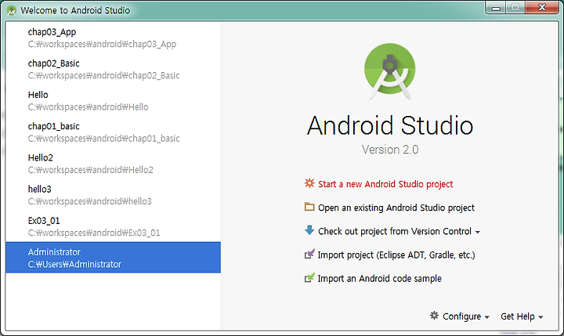
Task: Click path C:\Users\Administrator
Action: [x=75, y=265]
